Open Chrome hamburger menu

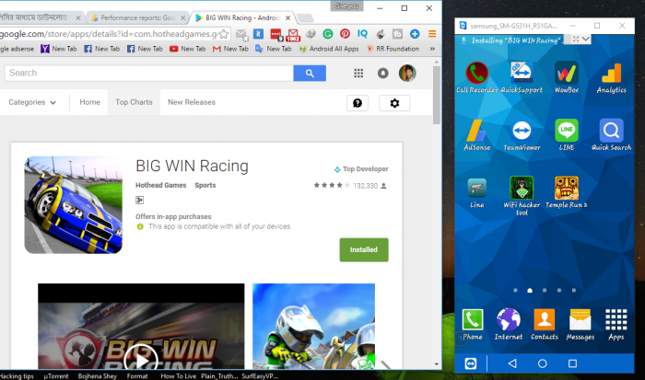tap(432, 34)
